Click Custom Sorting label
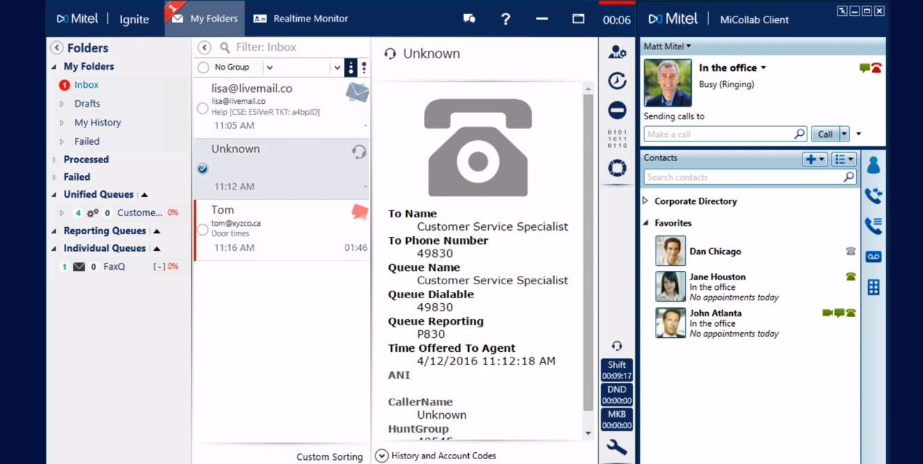923x464 pixels. click(x=329, y=457)
